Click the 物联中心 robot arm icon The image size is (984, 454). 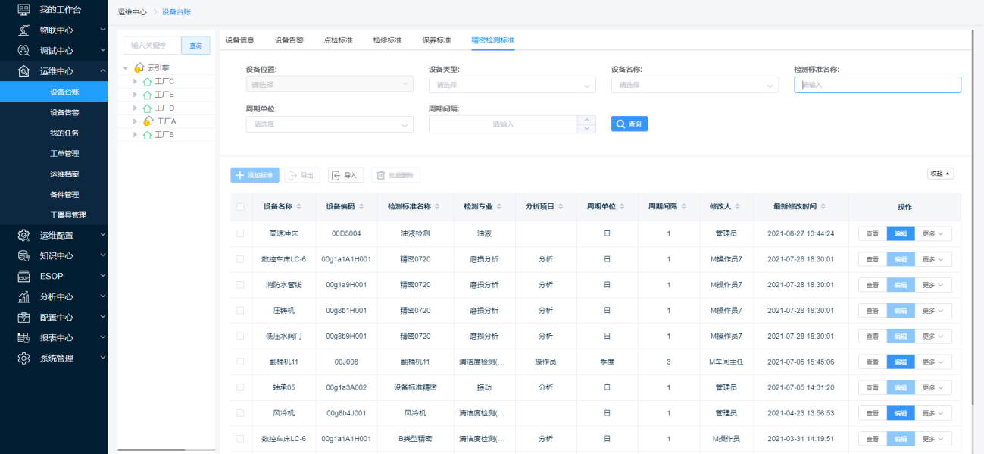coord(23,30)
